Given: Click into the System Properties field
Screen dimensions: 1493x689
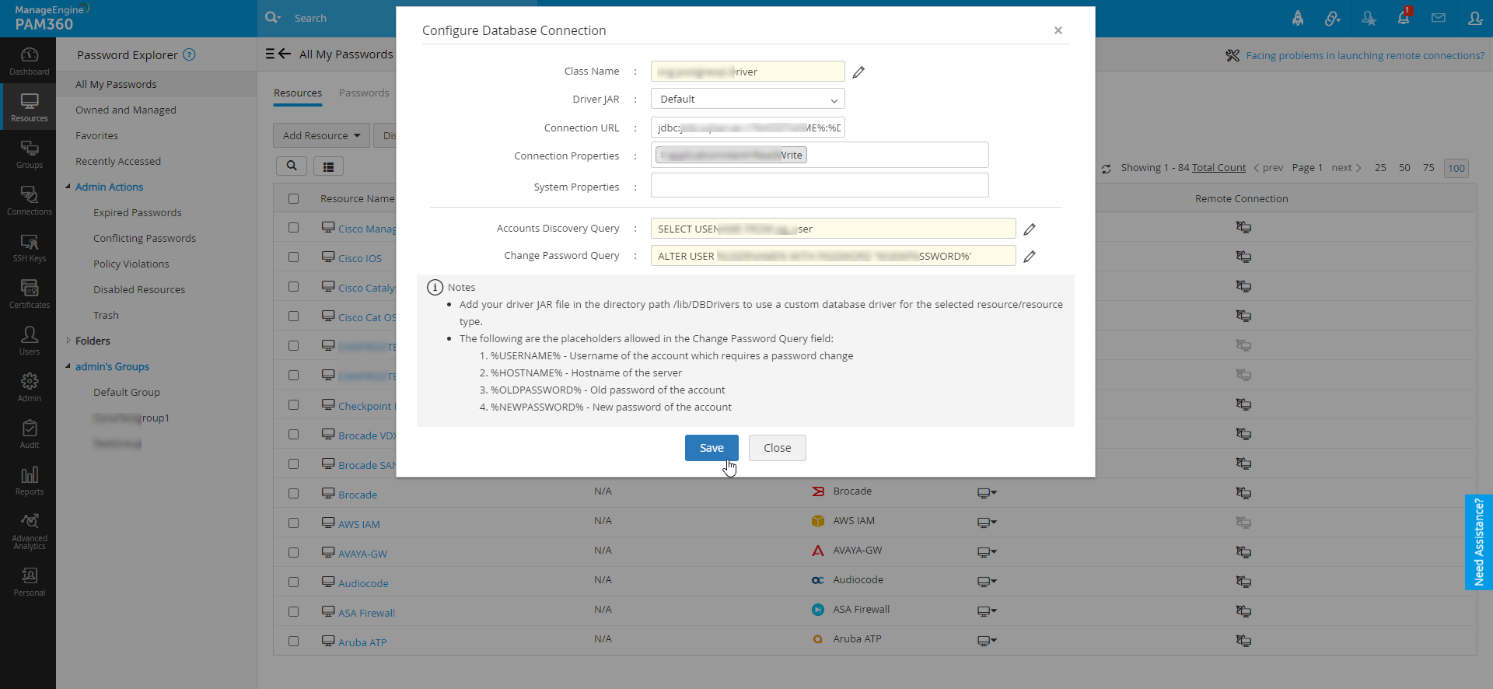Looking at the screenshot, I should (819, 186).
